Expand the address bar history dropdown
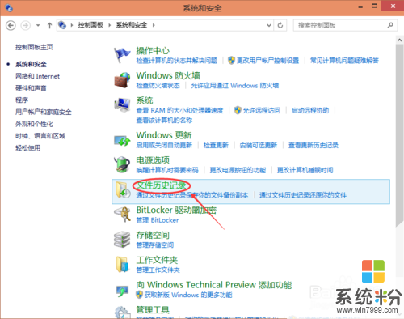Viewport: 404px width, 319px height. [269, 25]
